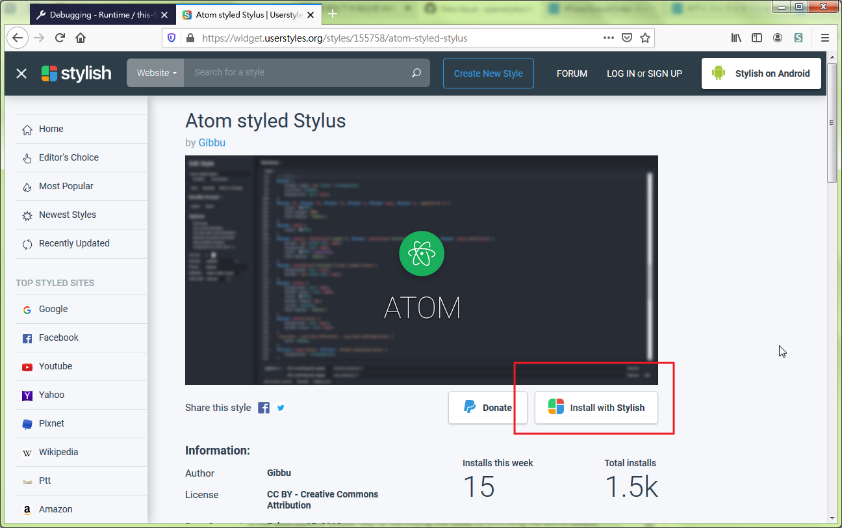The width and height of the screenshot is (842, 528).
Task: Click the Wikipedia icon in Top Styled Sites
Action: pos(27,452)
